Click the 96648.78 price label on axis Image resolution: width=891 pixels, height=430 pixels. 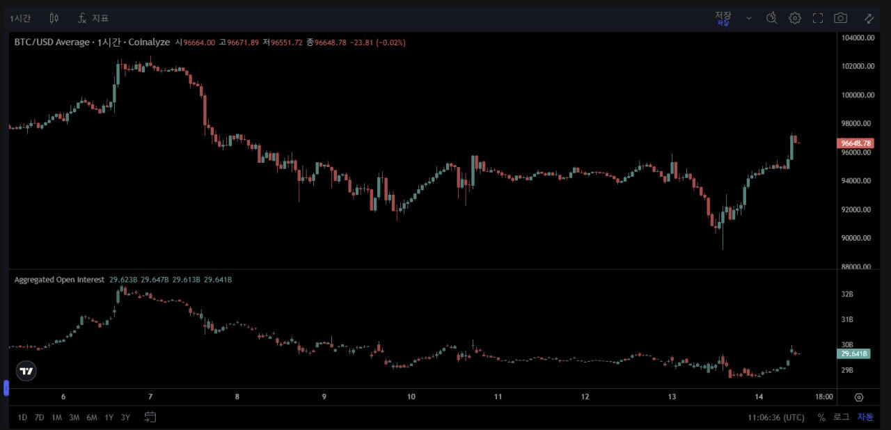(855, 143)
